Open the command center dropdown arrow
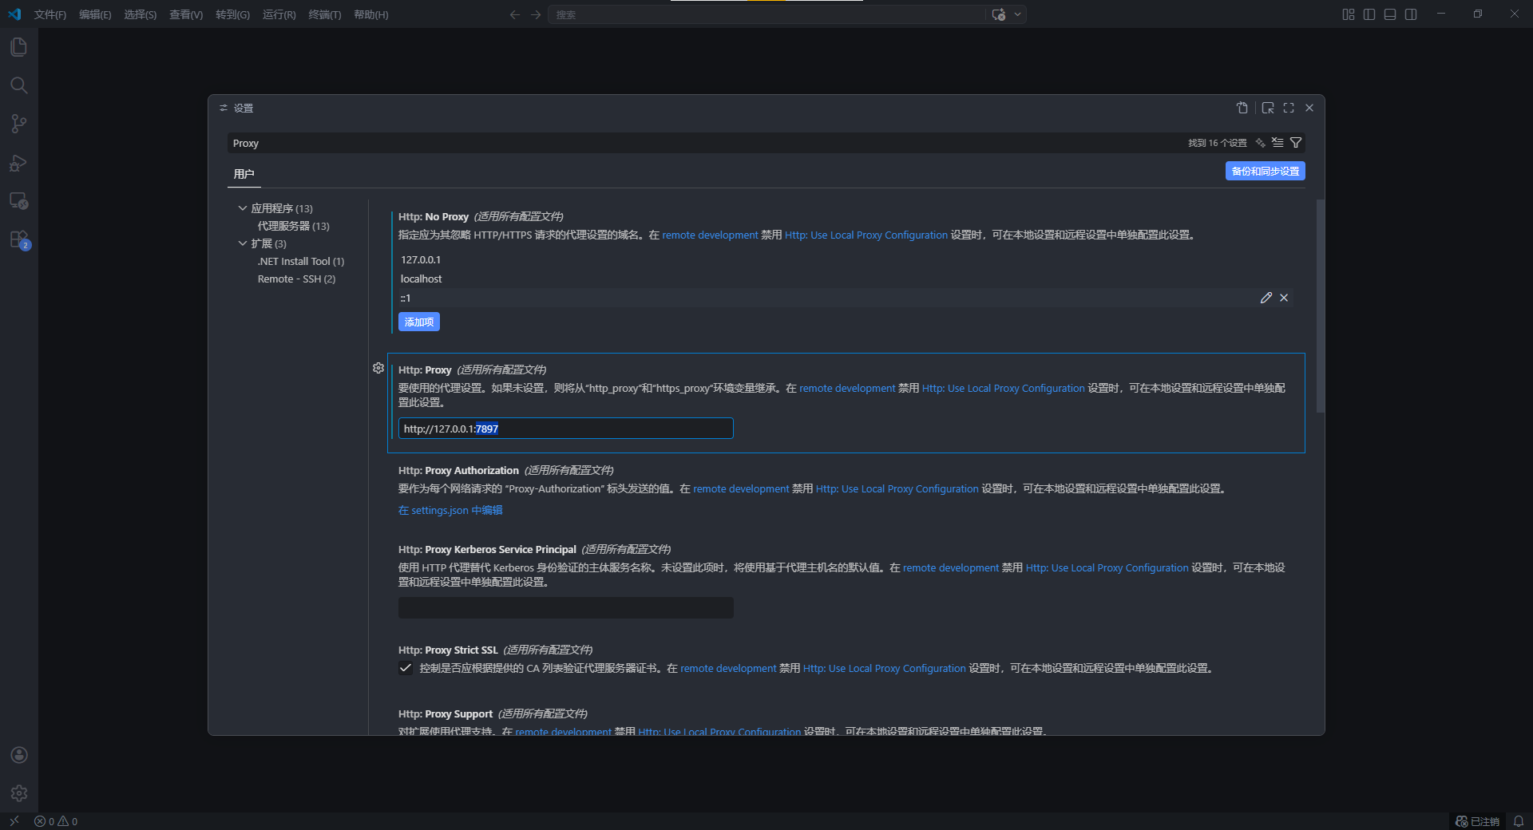This screenshot has width=1533, height=830. (1017, 14)
